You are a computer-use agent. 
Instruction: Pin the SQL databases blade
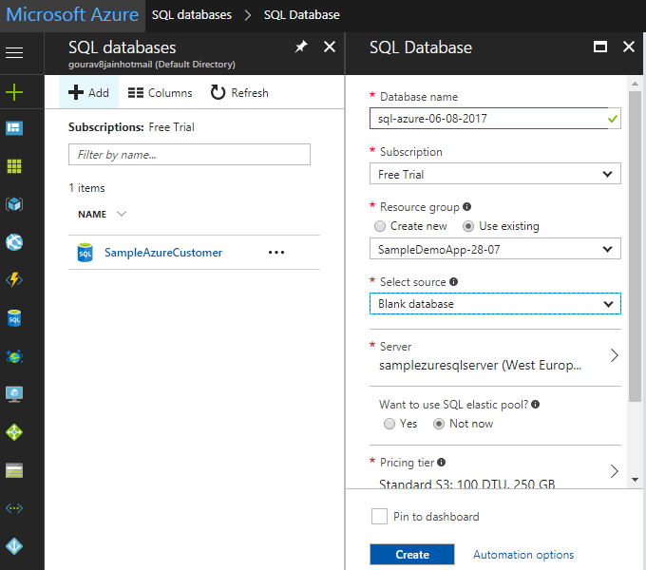click(301, 47)
